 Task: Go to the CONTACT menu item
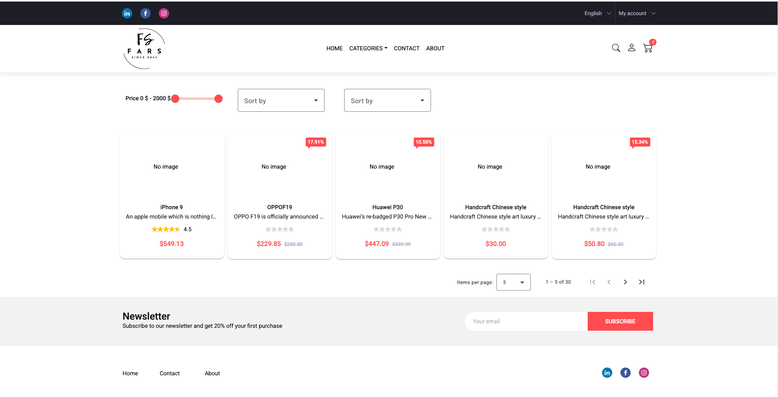point(406,48)
